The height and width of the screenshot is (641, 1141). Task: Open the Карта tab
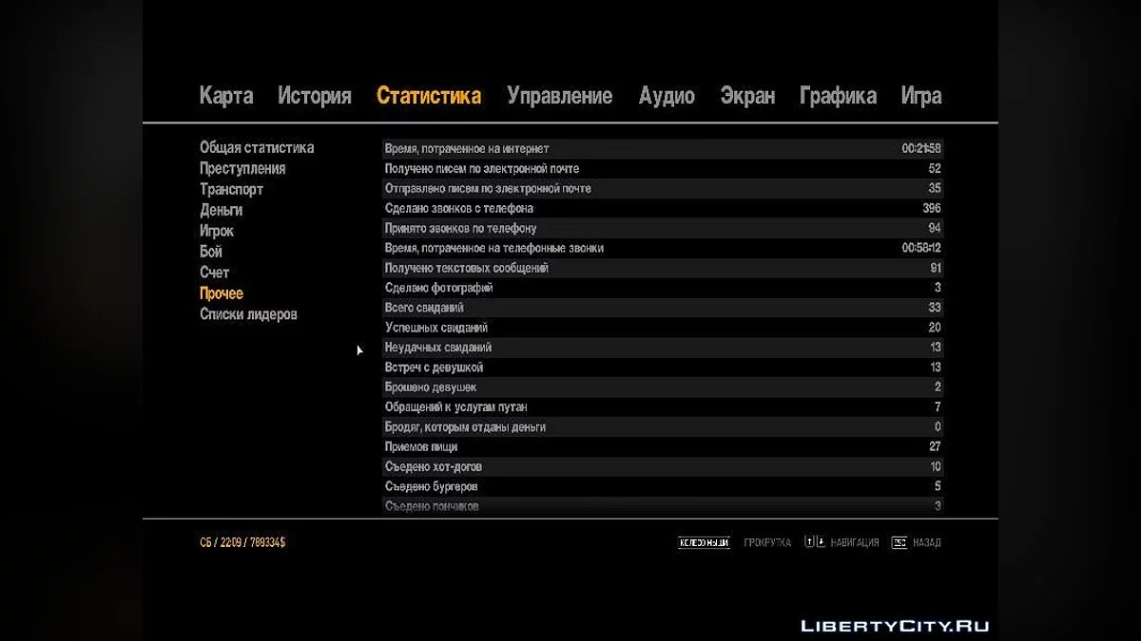(x=224, y=96)
